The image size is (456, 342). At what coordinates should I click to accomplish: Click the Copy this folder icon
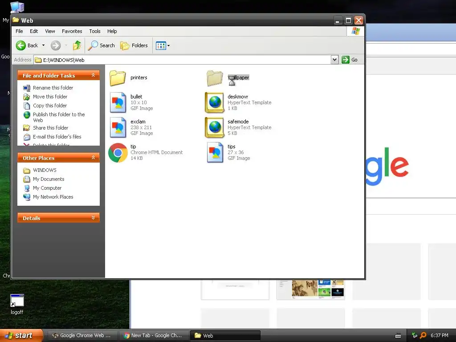(x=27, y=106)
